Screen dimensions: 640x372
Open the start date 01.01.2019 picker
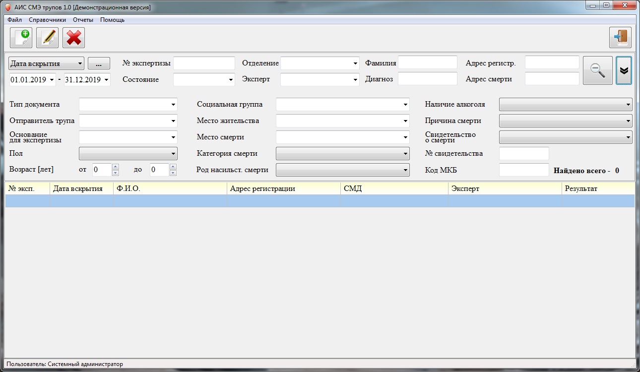pyautogui.click(x=52, y=79)
